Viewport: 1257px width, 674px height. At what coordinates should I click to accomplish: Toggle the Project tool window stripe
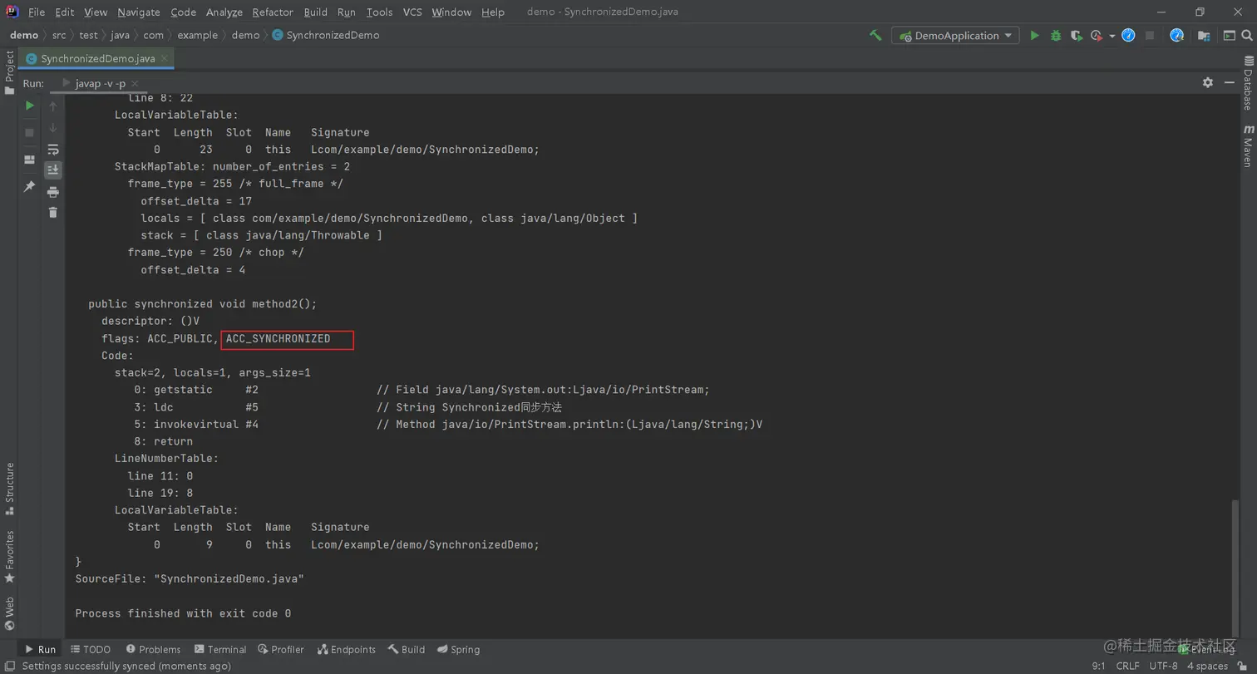point(9,72)
